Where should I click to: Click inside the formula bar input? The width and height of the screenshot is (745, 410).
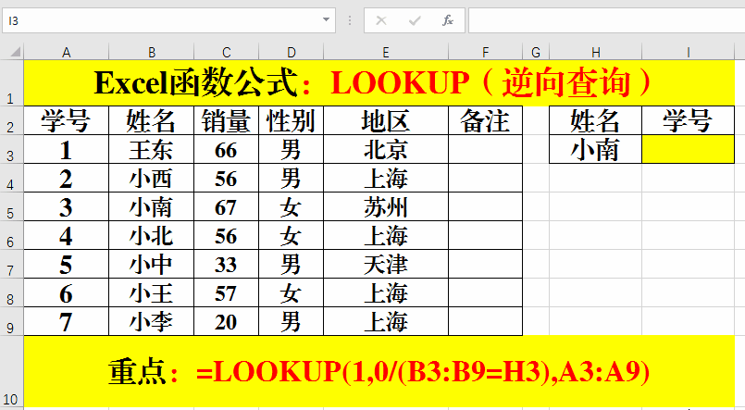[607, 20]
